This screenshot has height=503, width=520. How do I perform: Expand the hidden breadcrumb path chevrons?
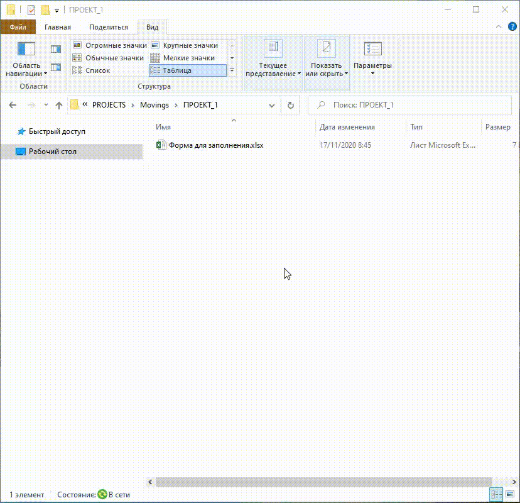point(85,104)
